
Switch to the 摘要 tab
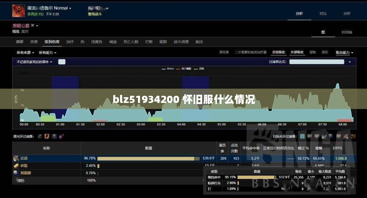point(20,42)
